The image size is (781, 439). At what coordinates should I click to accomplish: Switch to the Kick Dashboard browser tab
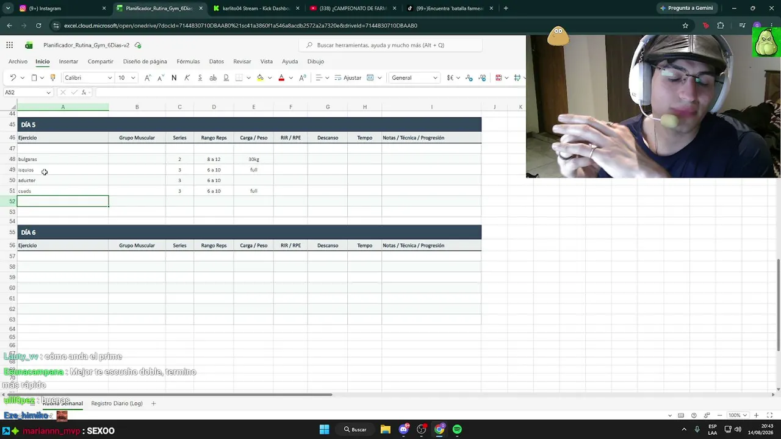point(256,9)
